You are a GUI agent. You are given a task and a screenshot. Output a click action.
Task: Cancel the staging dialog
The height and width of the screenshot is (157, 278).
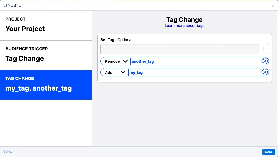8,152
